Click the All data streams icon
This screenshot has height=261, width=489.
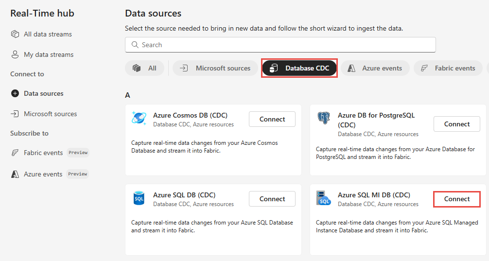tap(15, 34)
